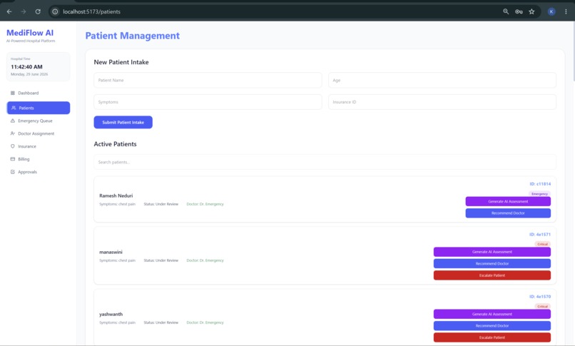The width and height of the screenshot is (575, 346).
Task: Escalate Patient manaswini
Action: pyautogui.click(x=492, y=275)
